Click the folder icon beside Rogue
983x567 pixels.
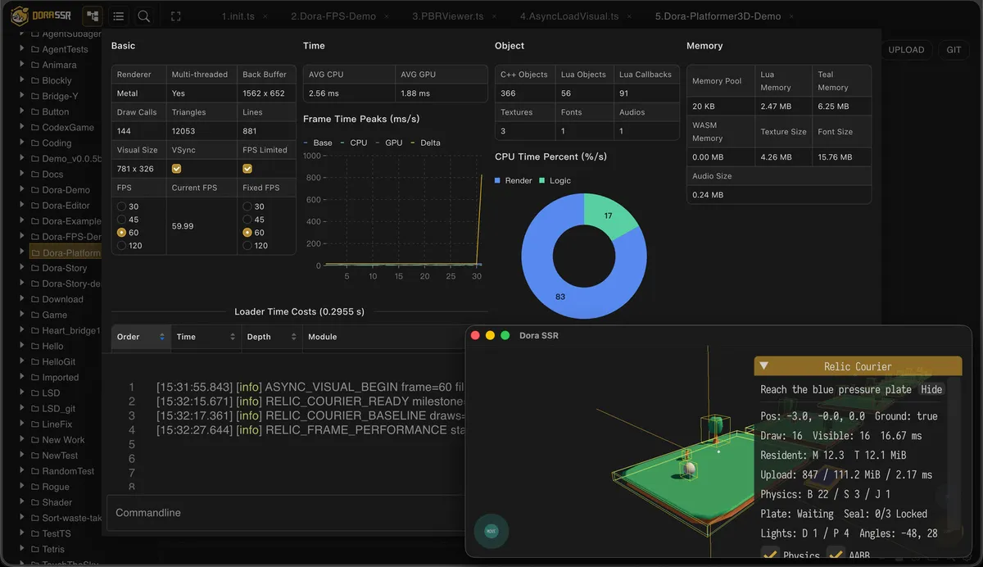tap(34, 487)
